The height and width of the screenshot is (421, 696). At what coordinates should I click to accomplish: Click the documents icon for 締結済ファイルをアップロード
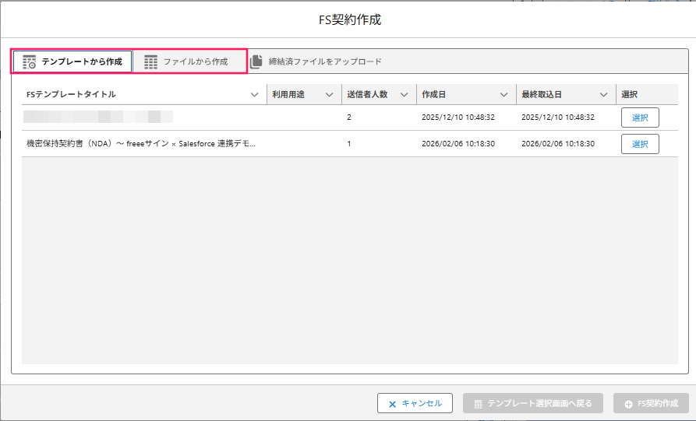pyautogui.click(x=256, y=61)
